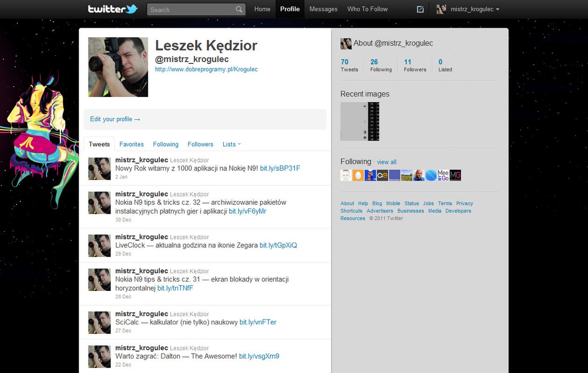Open the Shortcuts footer link
Screen dimensions: 588x373
point(352,211)
